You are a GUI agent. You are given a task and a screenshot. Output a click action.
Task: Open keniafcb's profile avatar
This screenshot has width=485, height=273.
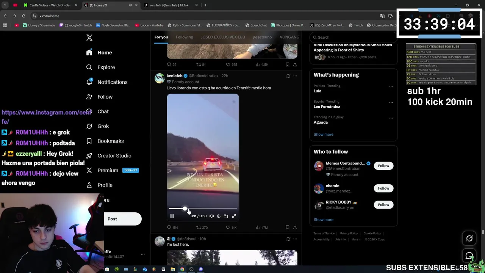click(160, 78)
